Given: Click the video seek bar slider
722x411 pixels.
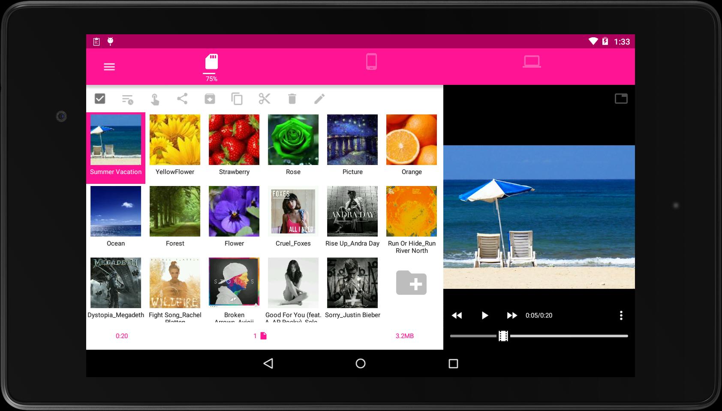Looking at the screenshot, I should [x=538, y=336].
